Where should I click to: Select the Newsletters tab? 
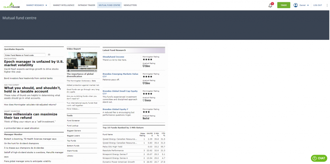point(130,5)
